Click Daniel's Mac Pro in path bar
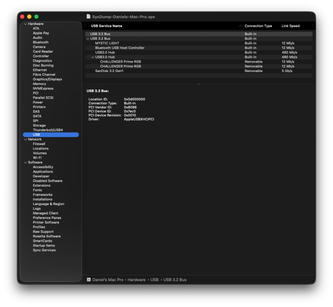Screen dimensions: 333x307 108,280
